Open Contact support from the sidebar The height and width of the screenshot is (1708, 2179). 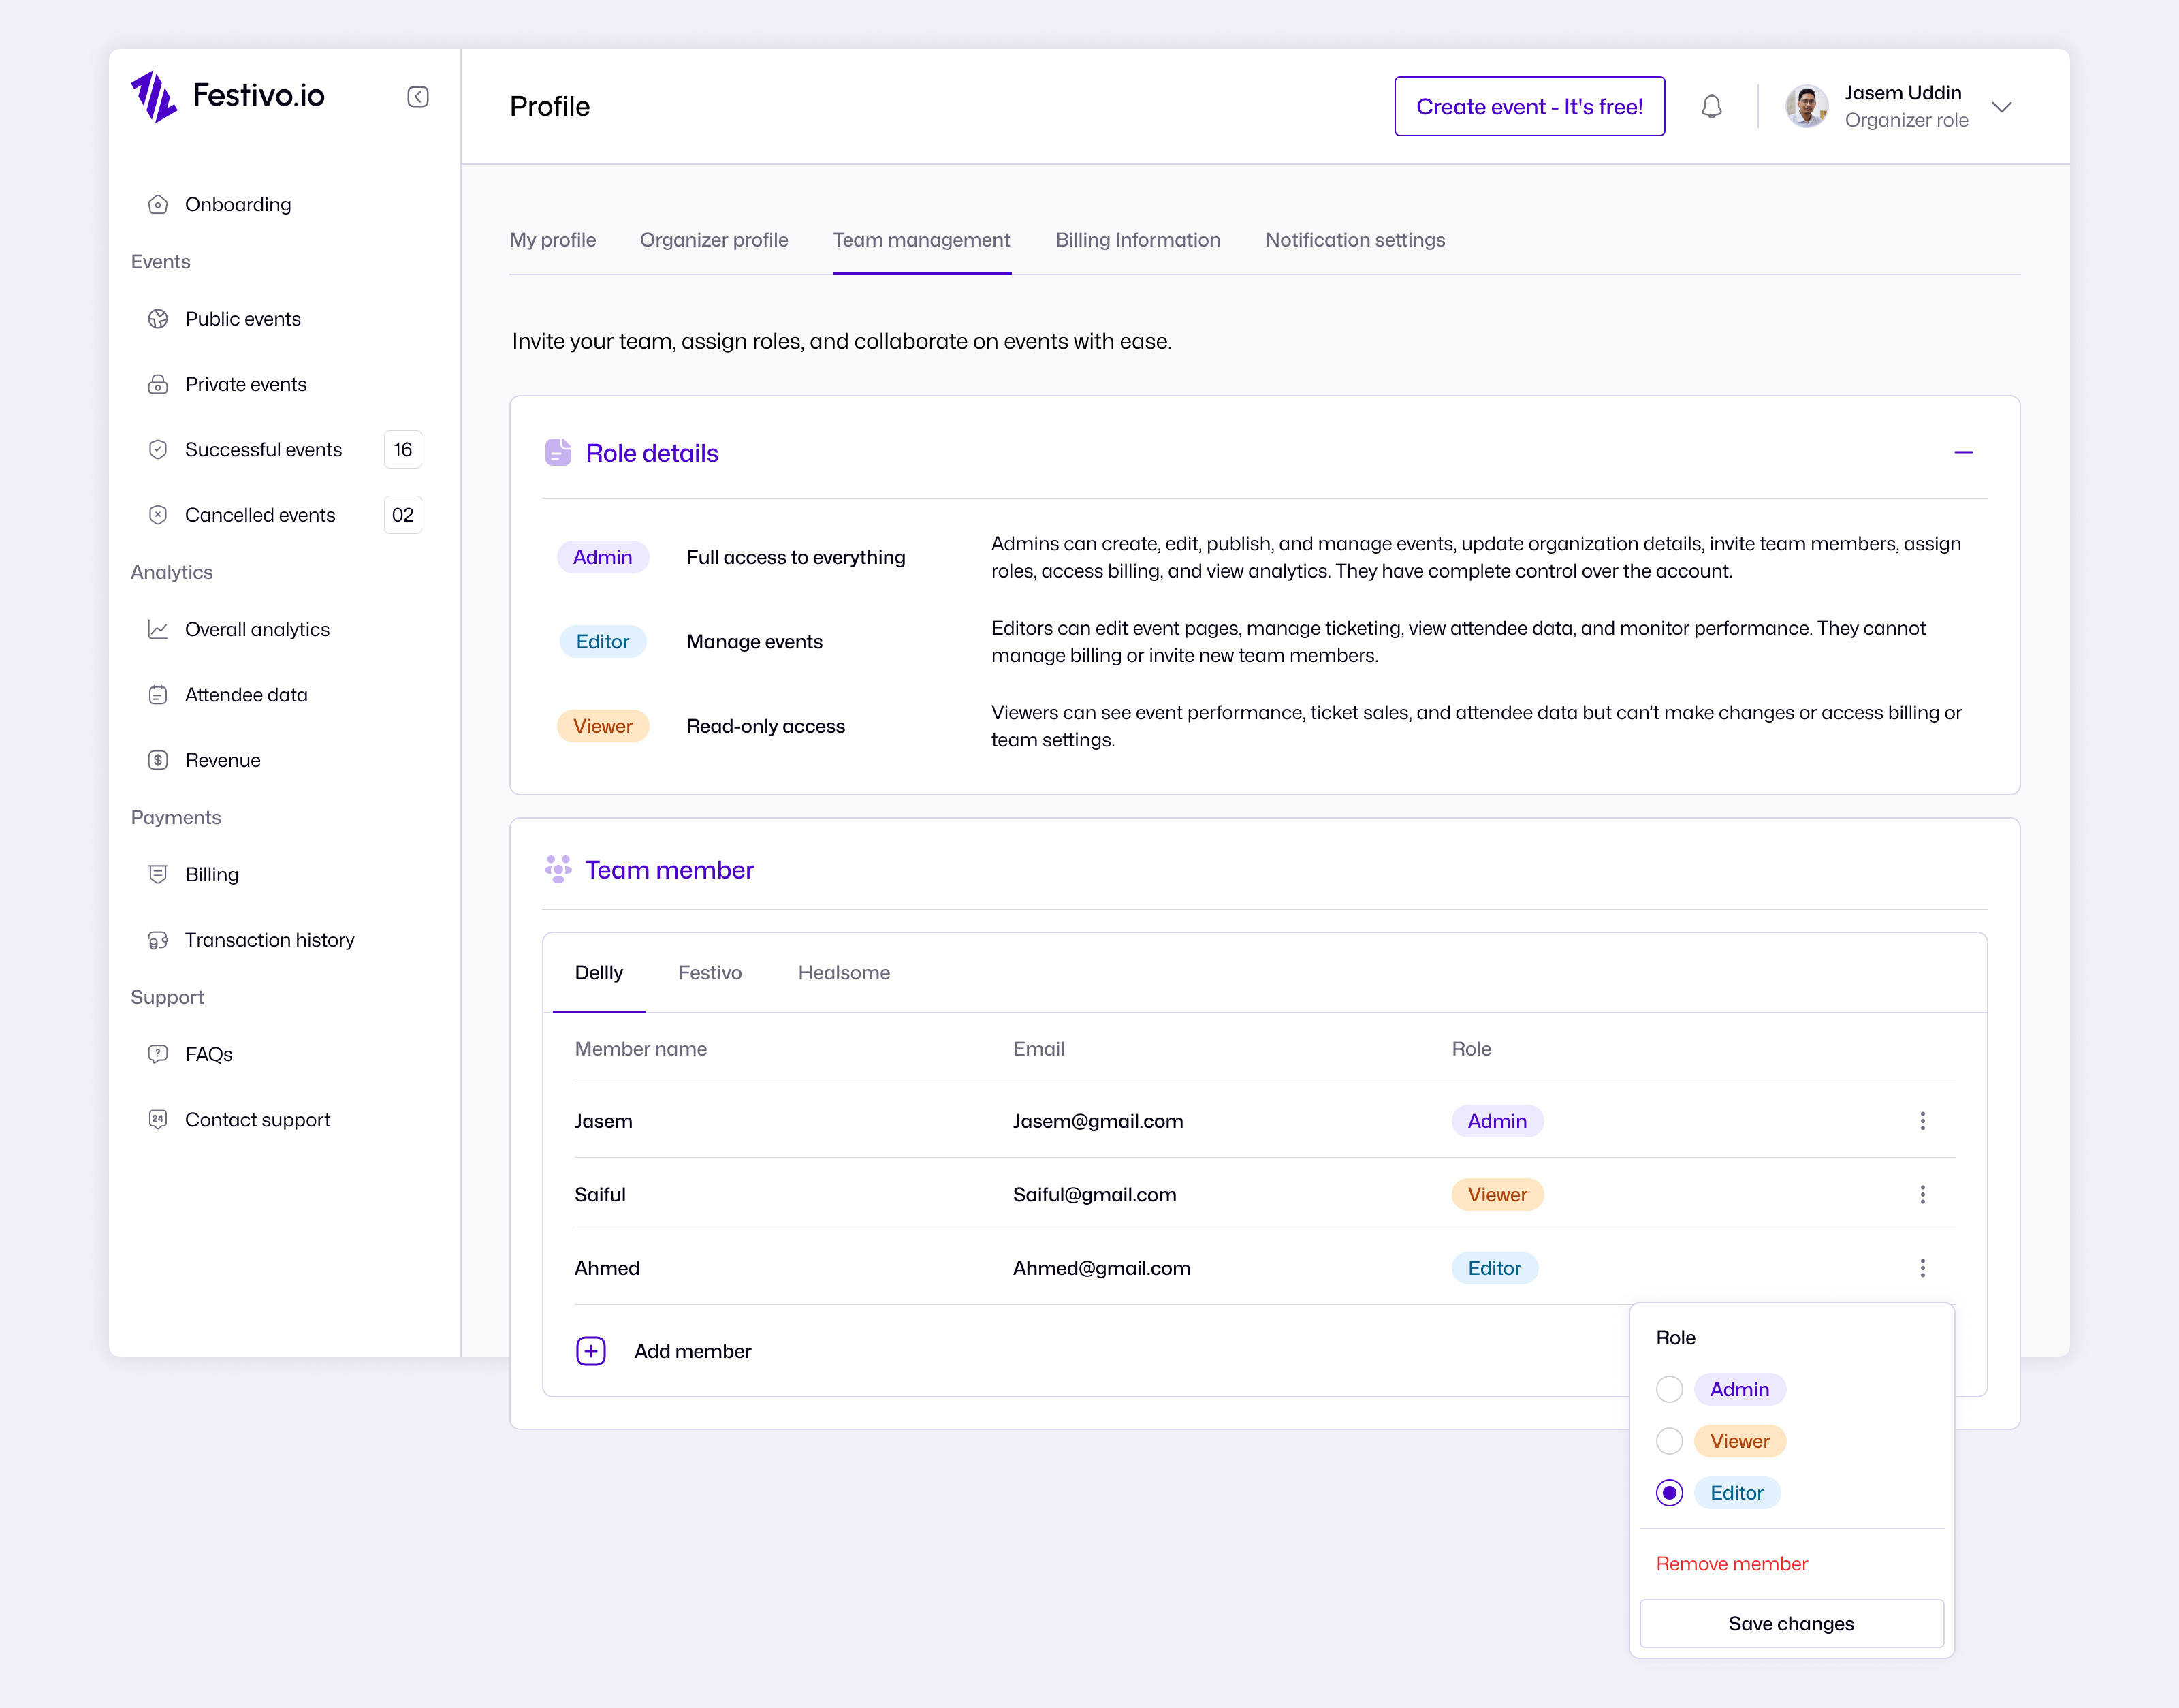(257, 1119)
